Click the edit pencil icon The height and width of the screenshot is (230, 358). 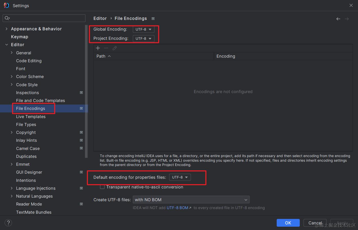pos(115,48)
